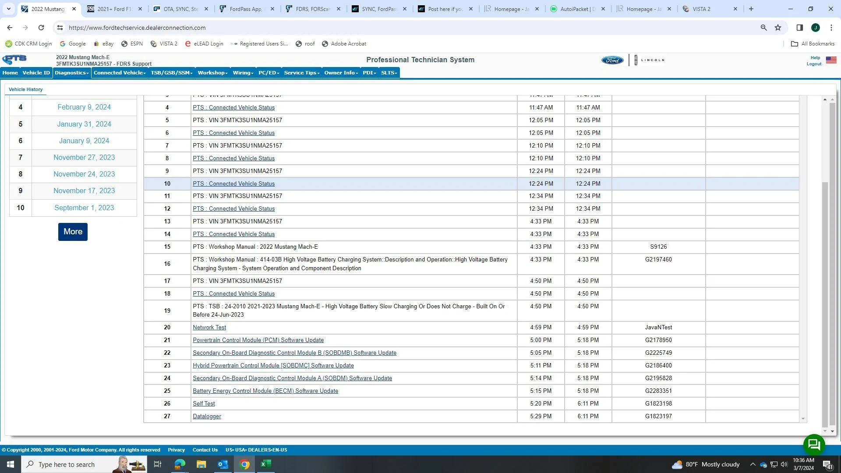Open the Contact Us footer link
Screen dimensions: 841x473
pyautogui.click(x=205, y=450)
